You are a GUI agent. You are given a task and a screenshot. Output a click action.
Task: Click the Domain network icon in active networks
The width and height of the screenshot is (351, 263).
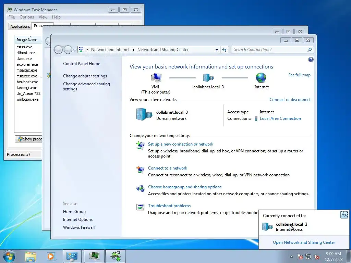pyautogui.click(x=144, y=114)
